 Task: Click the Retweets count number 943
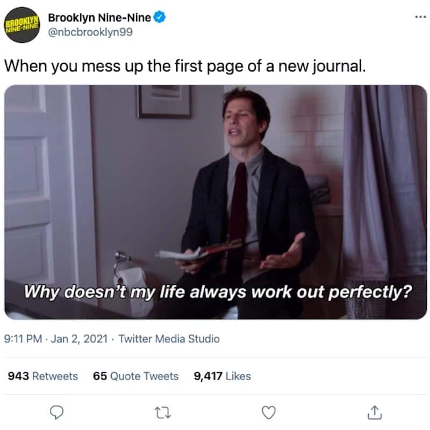coord(18,376)
